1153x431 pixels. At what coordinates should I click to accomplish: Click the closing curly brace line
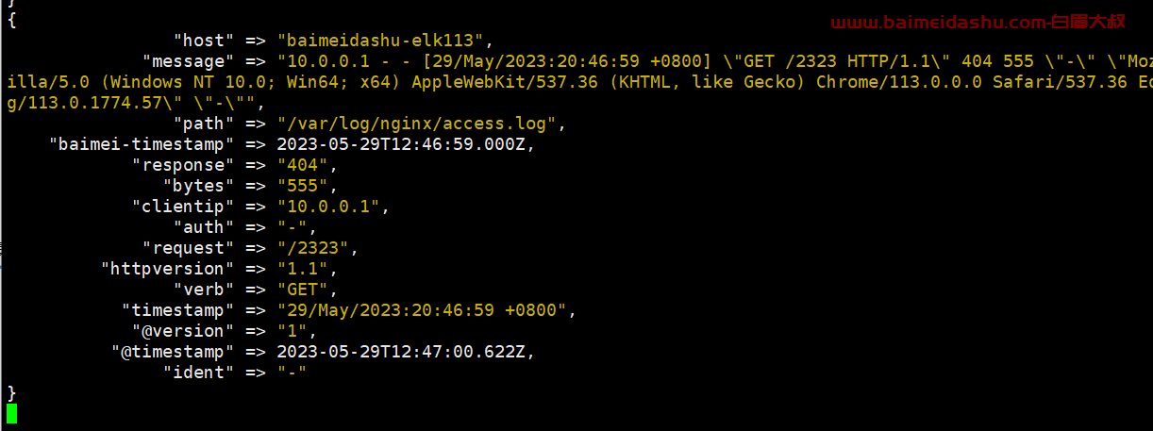click(x=11, y=392)
